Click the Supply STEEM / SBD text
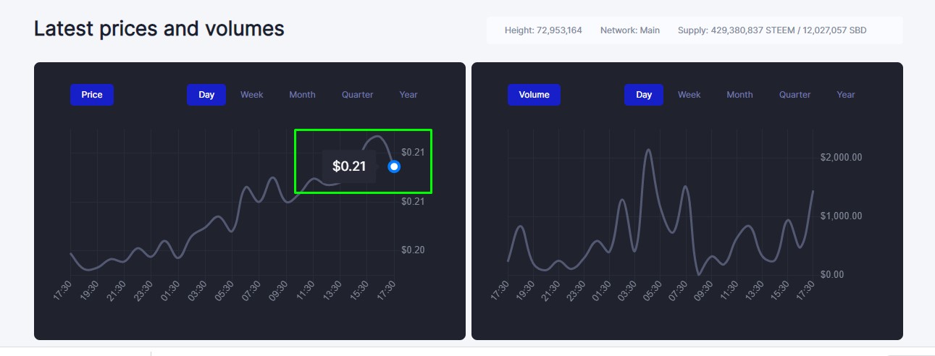 tap(772, 30)
